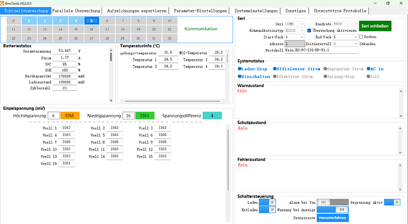The image size is (408, 224).
Task: Click the Adresse input field
Action: (294, 44)
